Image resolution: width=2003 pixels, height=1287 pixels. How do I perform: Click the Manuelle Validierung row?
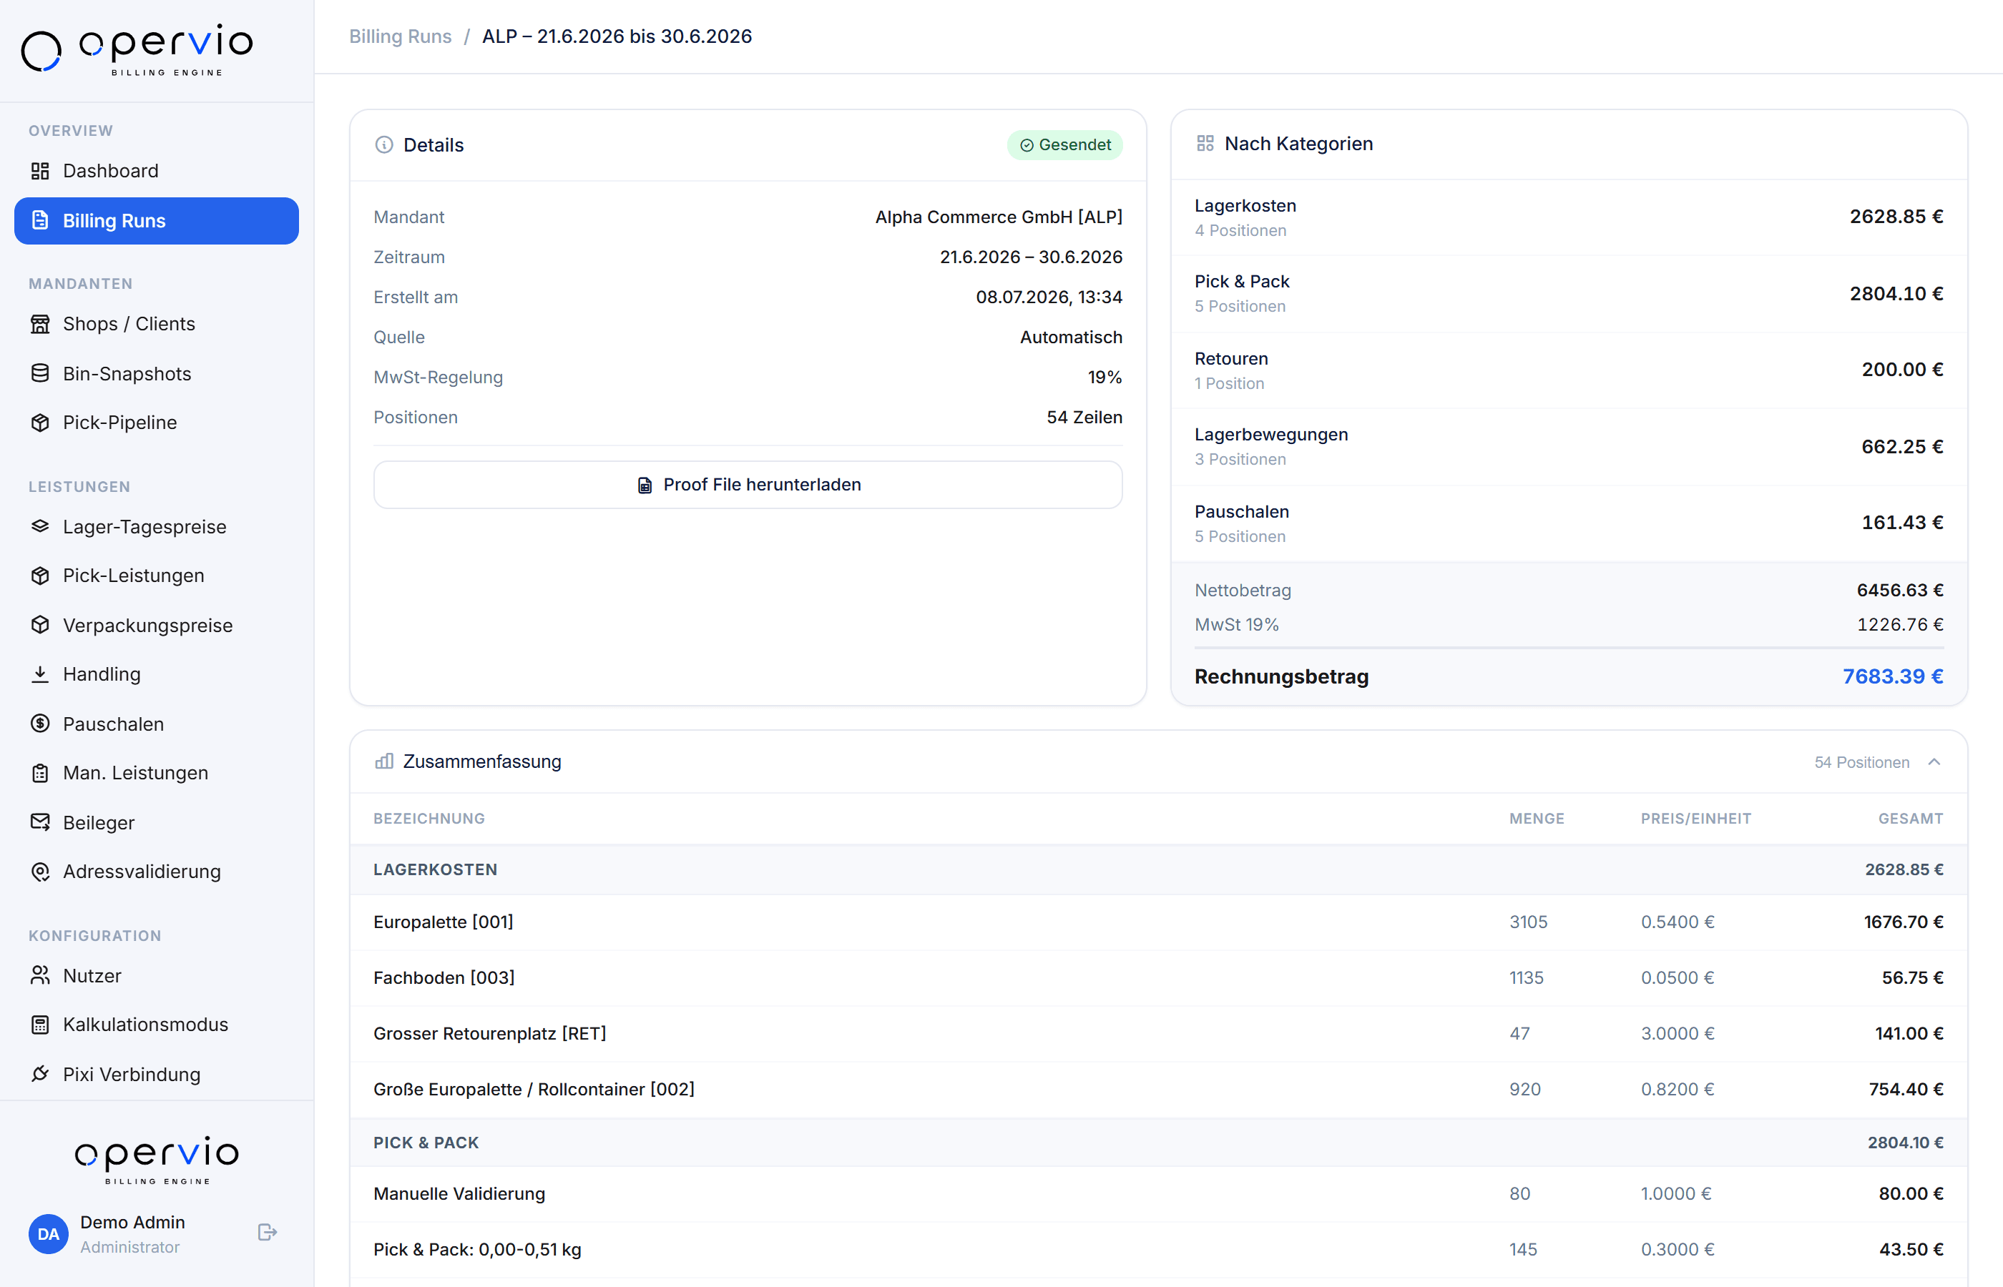pyautogui.click(x=1158, y=1193)
